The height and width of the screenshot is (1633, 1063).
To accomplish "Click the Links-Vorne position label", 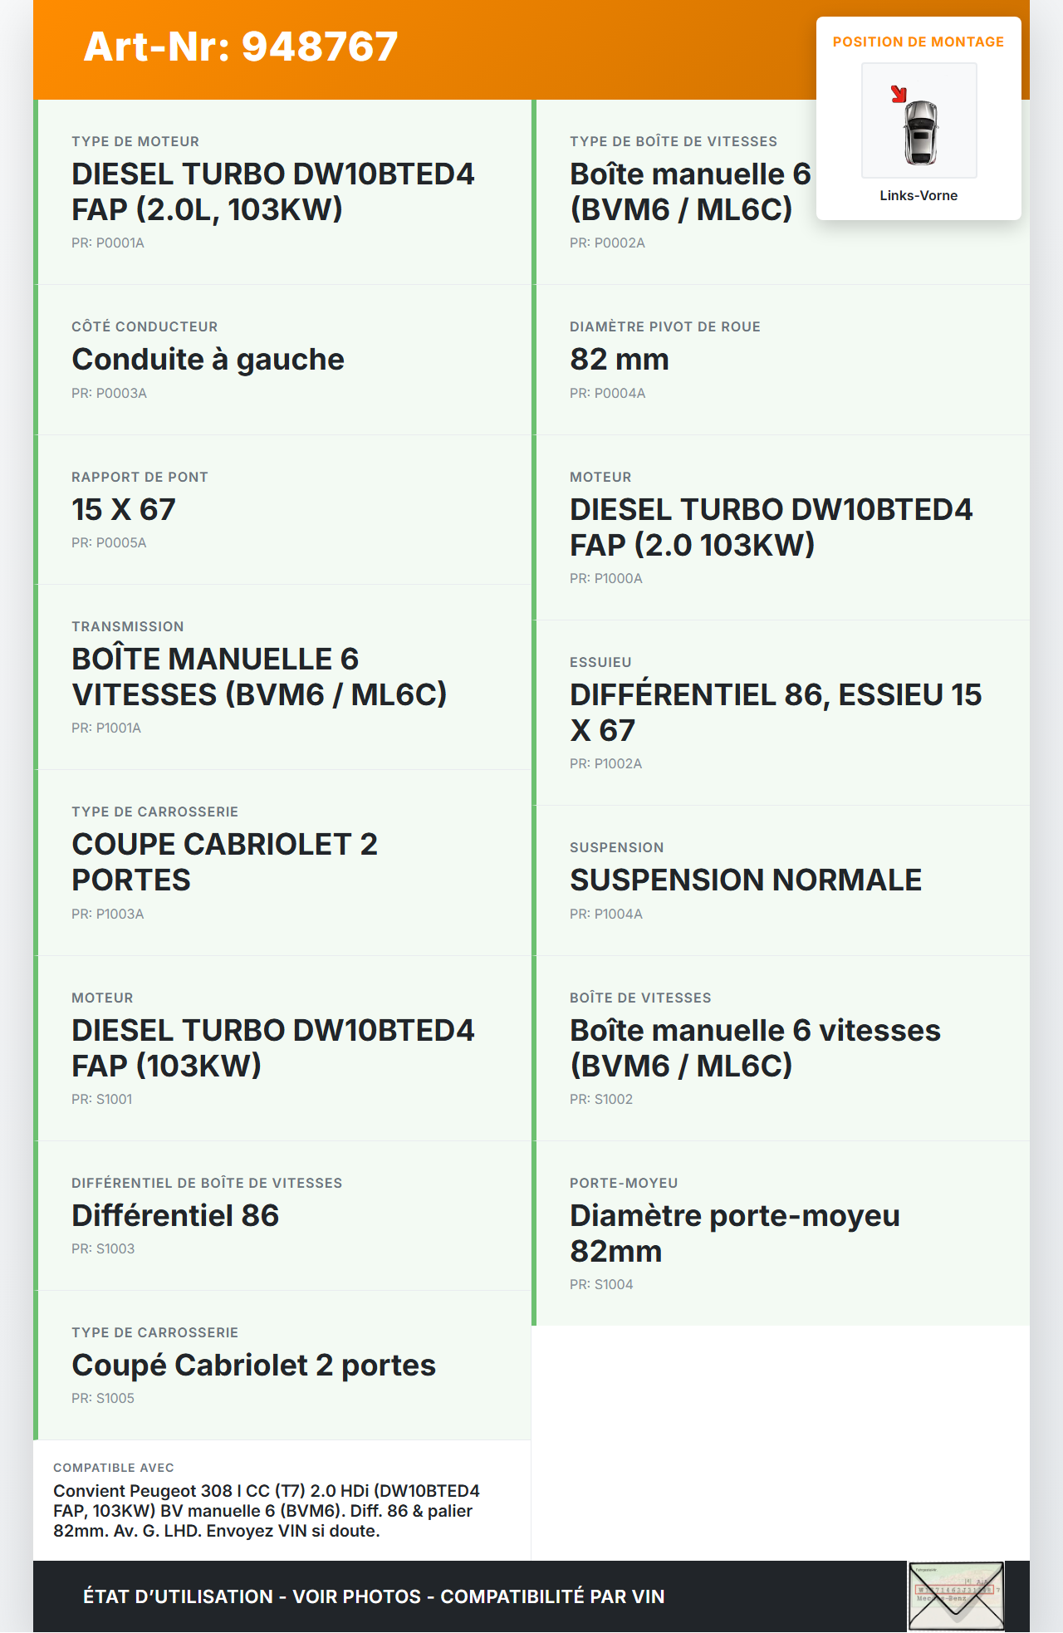I will point(918,195).
